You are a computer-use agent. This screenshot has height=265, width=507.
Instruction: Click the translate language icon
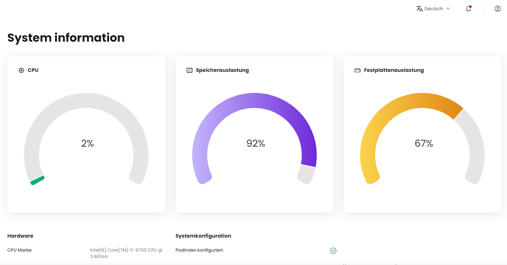[419, 9]
